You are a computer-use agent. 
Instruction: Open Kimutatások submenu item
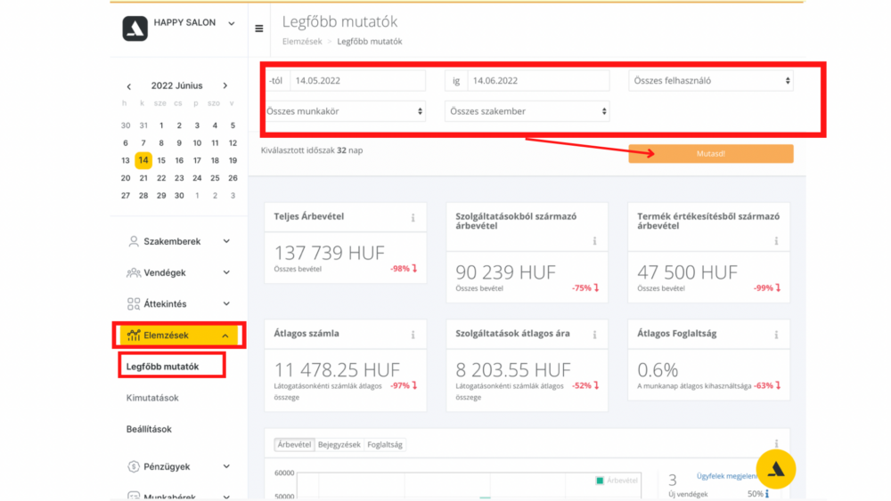pyautogui.click(x=152, y=398)
